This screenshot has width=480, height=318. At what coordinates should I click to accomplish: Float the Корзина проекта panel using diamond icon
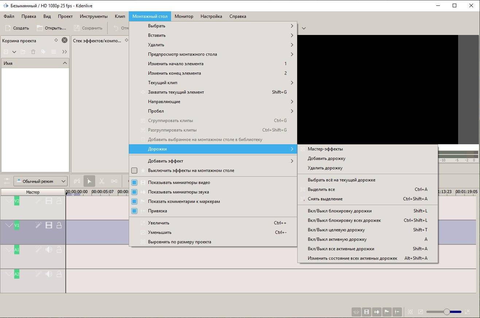click(x=56, y=40)
